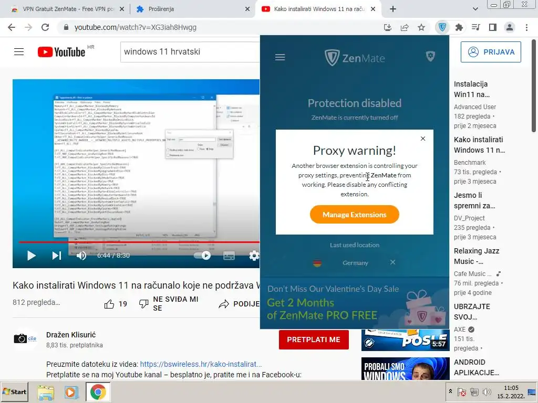The image size is (538, 403).
Task: Bookmark this page with the star icon
Action: click(421, 27)
